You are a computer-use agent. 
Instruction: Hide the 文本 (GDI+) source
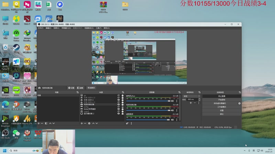point(119,100)
